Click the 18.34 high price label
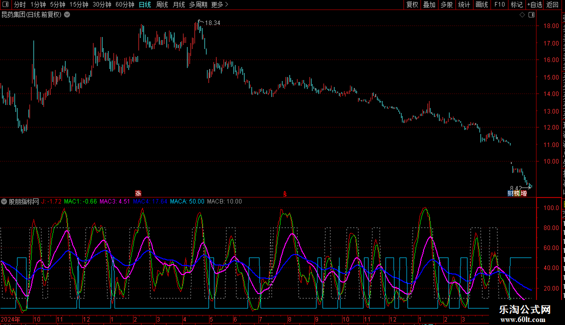 point(212,23)
